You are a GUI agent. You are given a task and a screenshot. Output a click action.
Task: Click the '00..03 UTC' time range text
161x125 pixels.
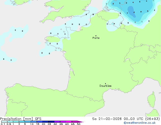133,119
